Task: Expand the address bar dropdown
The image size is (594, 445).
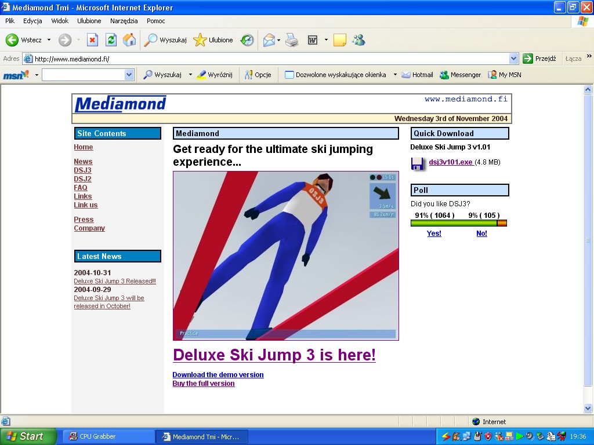Action: pos(514,59)
